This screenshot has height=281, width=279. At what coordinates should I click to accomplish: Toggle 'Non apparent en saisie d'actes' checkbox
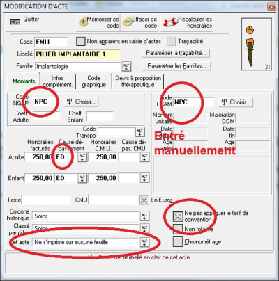[81, 41]
